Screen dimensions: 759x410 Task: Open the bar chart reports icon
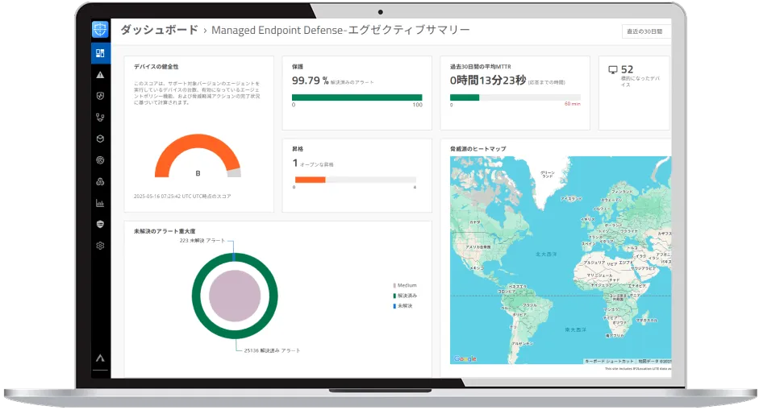pyautogui.click(x=100, y=203)
